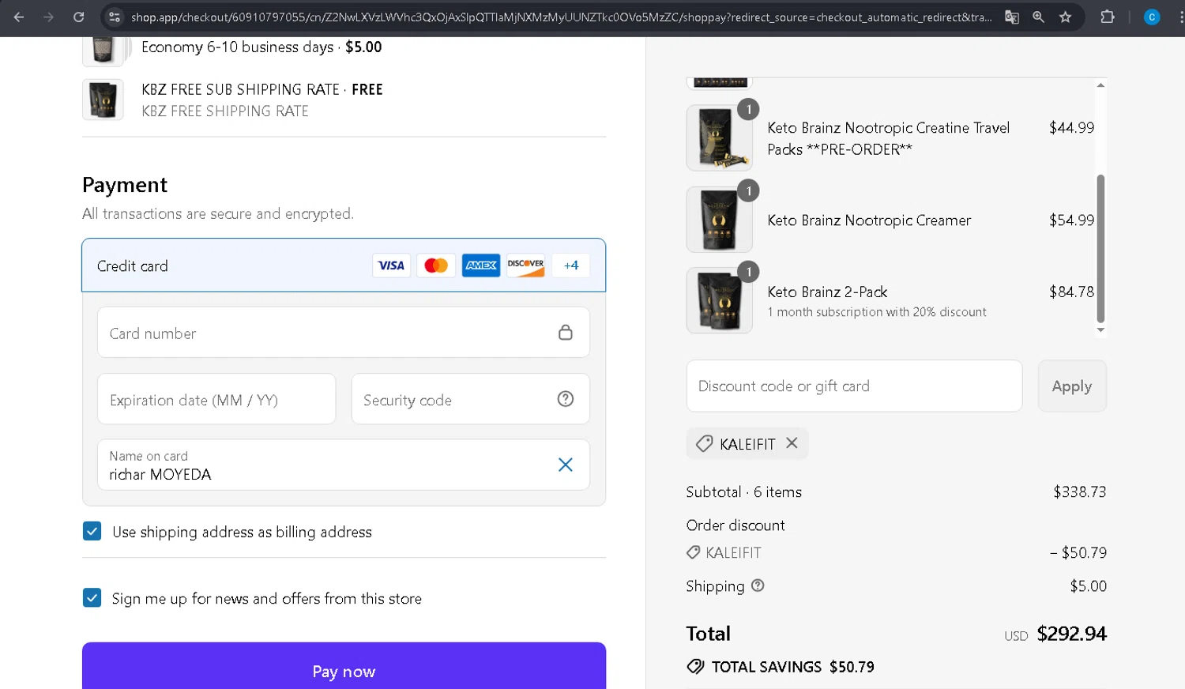Click the $54.99 Creamer price
1185x689 pixels.
point(1071,220)
